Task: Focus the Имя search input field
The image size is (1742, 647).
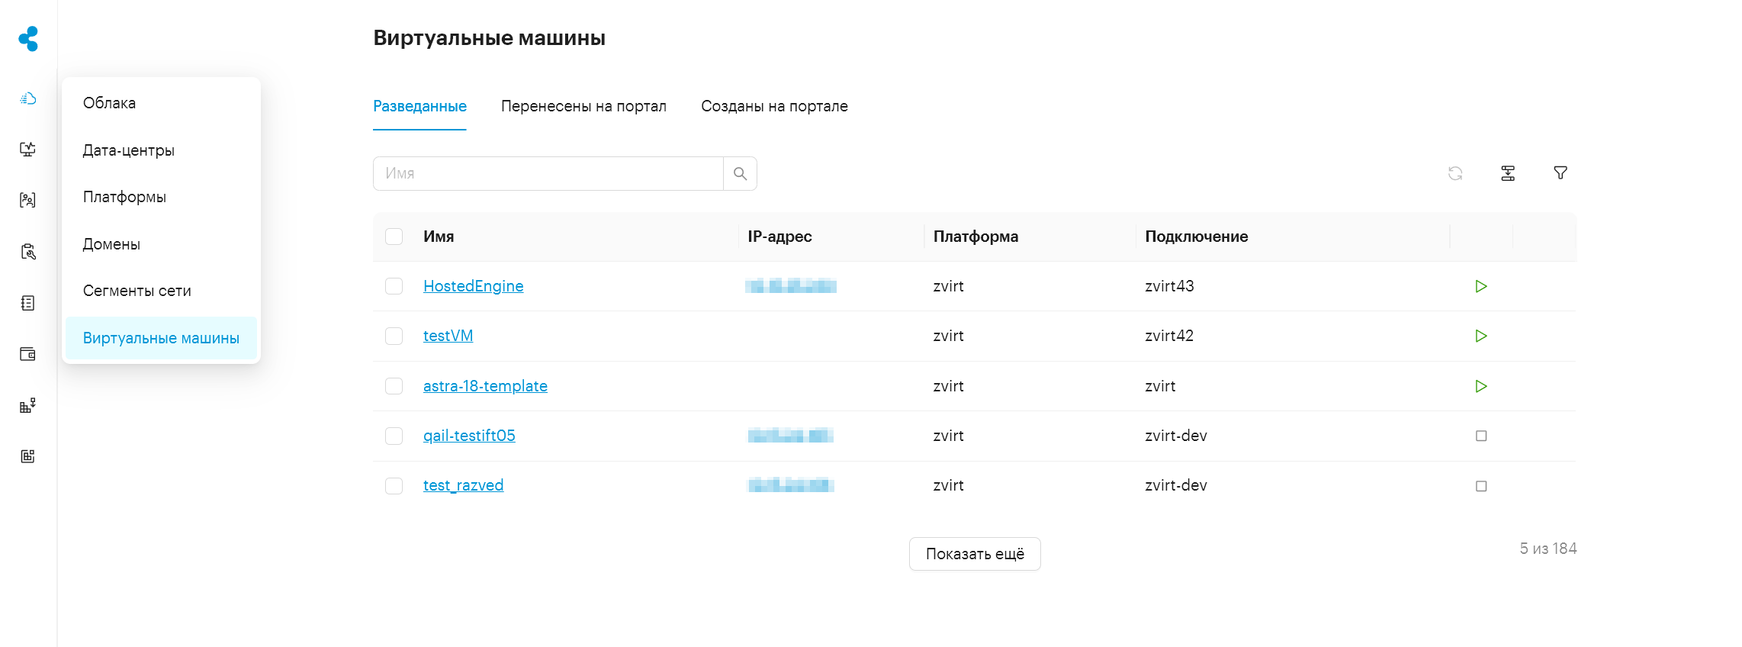Action: [548, 173]
